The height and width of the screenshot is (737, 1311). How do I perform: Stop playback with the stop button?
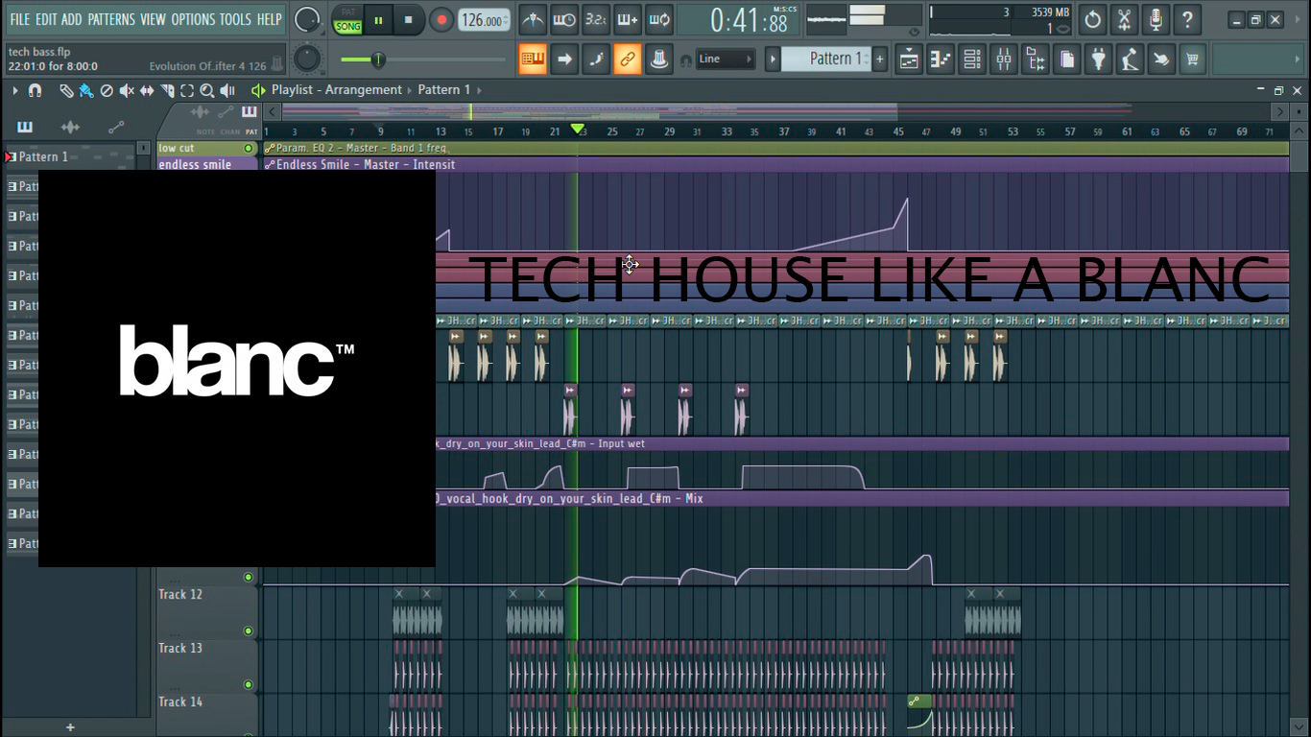pyautogui.click(x=409, y=19)
